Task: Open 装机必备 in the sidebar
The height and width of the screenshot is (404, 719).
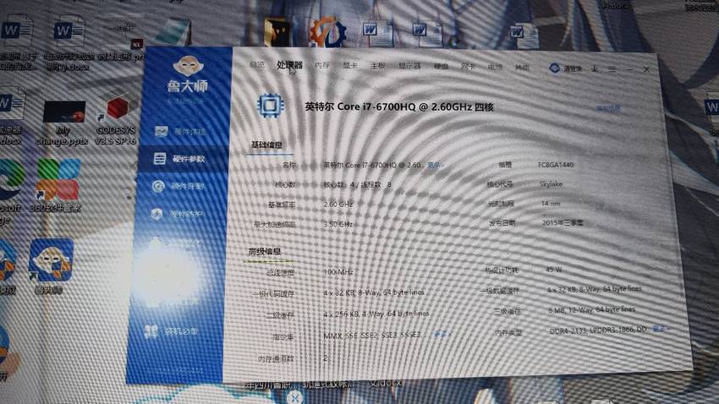Action: pyautogui.click(x=172, y=331)
